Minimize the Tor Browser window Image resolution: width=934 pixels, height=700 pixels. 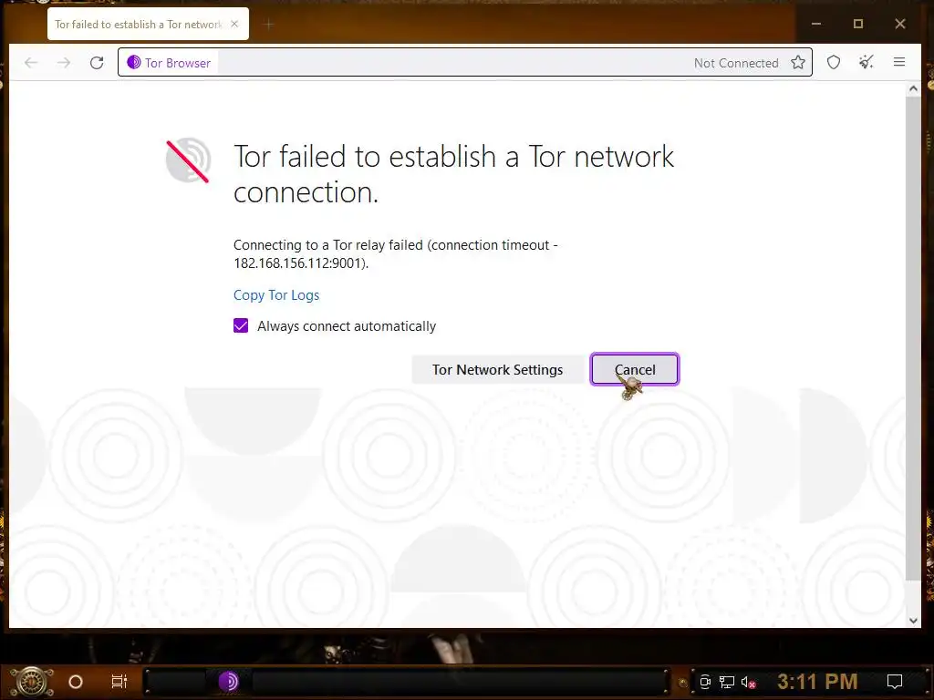click(x=816, y=24)
